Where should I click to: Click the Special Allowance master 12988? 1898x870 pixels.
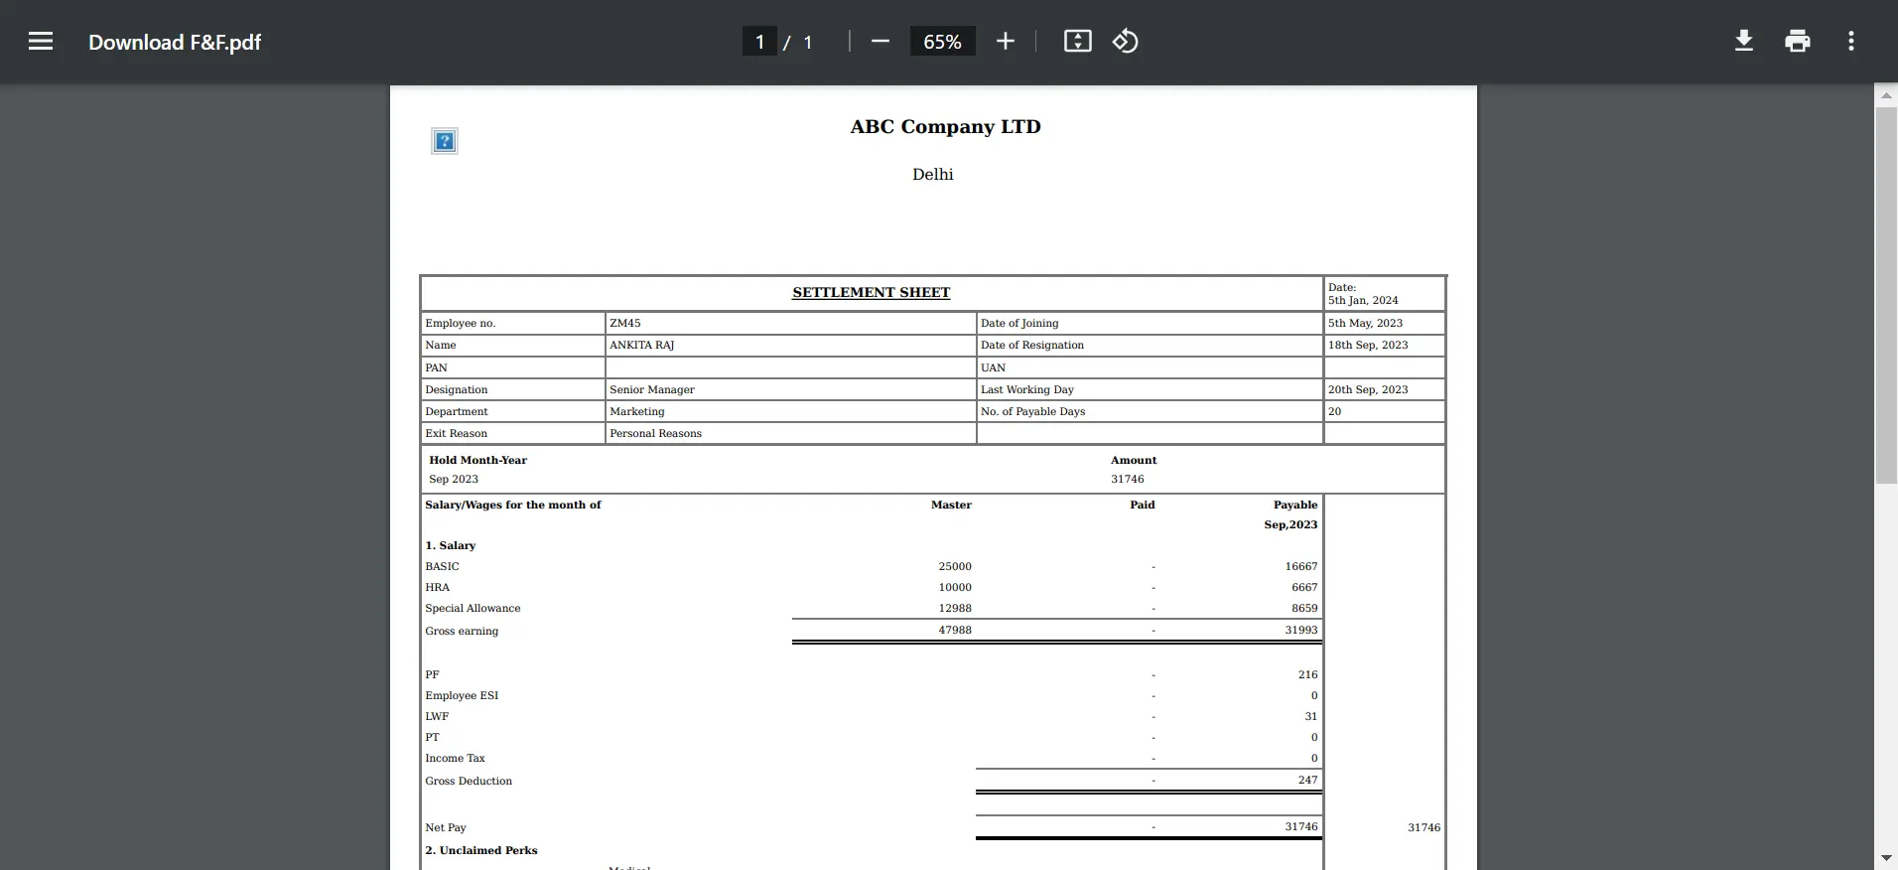[x=955, y=608]
